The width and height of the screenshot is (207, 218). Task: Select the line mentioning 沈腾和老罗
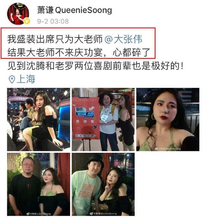point(95,66)
